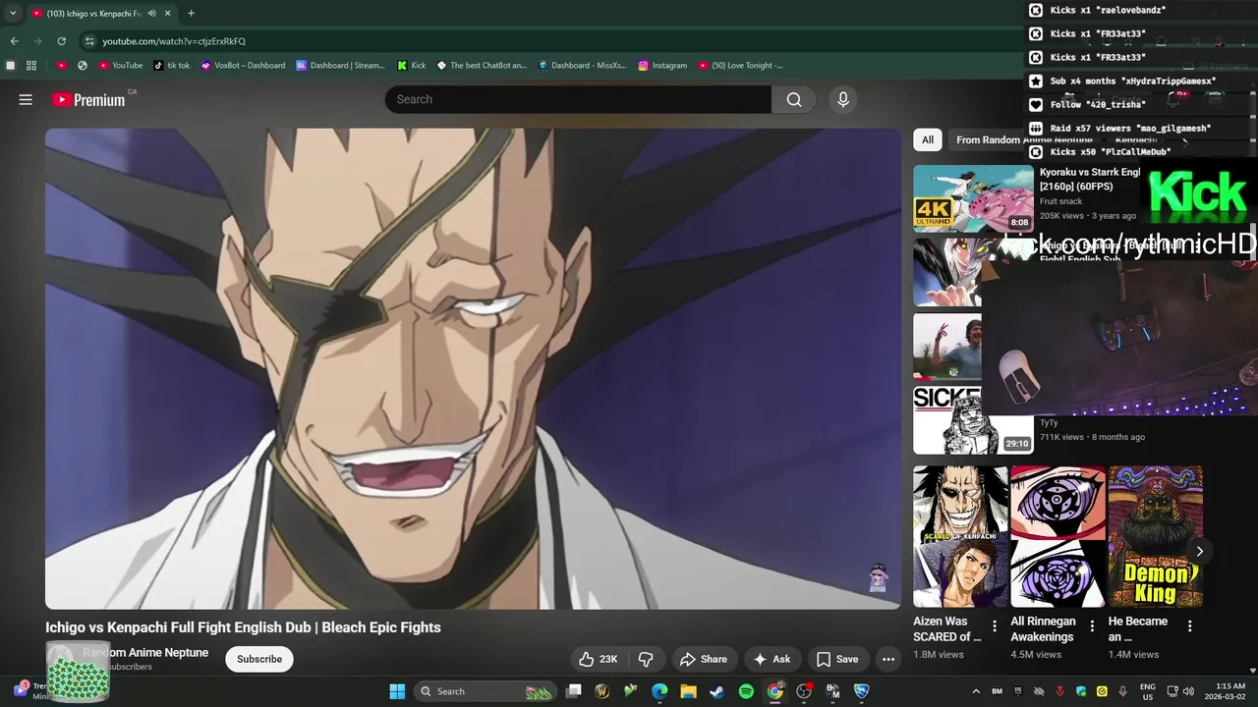Submit search with the magnifier button
Screen dimensions: 1258x707
click(794, 99)
